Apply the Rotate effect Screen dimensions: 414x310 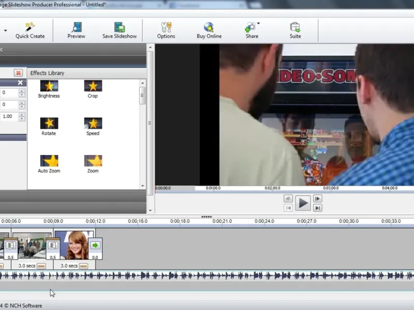[49, 123]
